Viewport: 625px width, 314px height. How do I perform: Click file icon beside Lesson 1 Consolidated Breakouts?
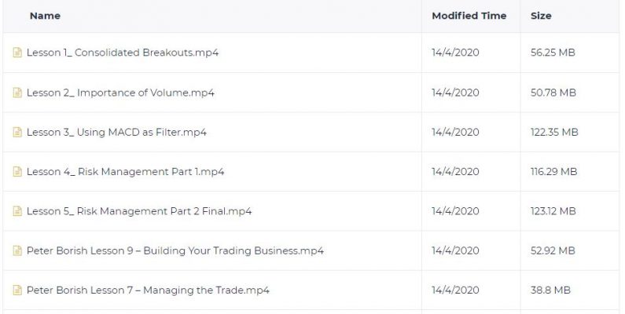[x=17, y=53]
